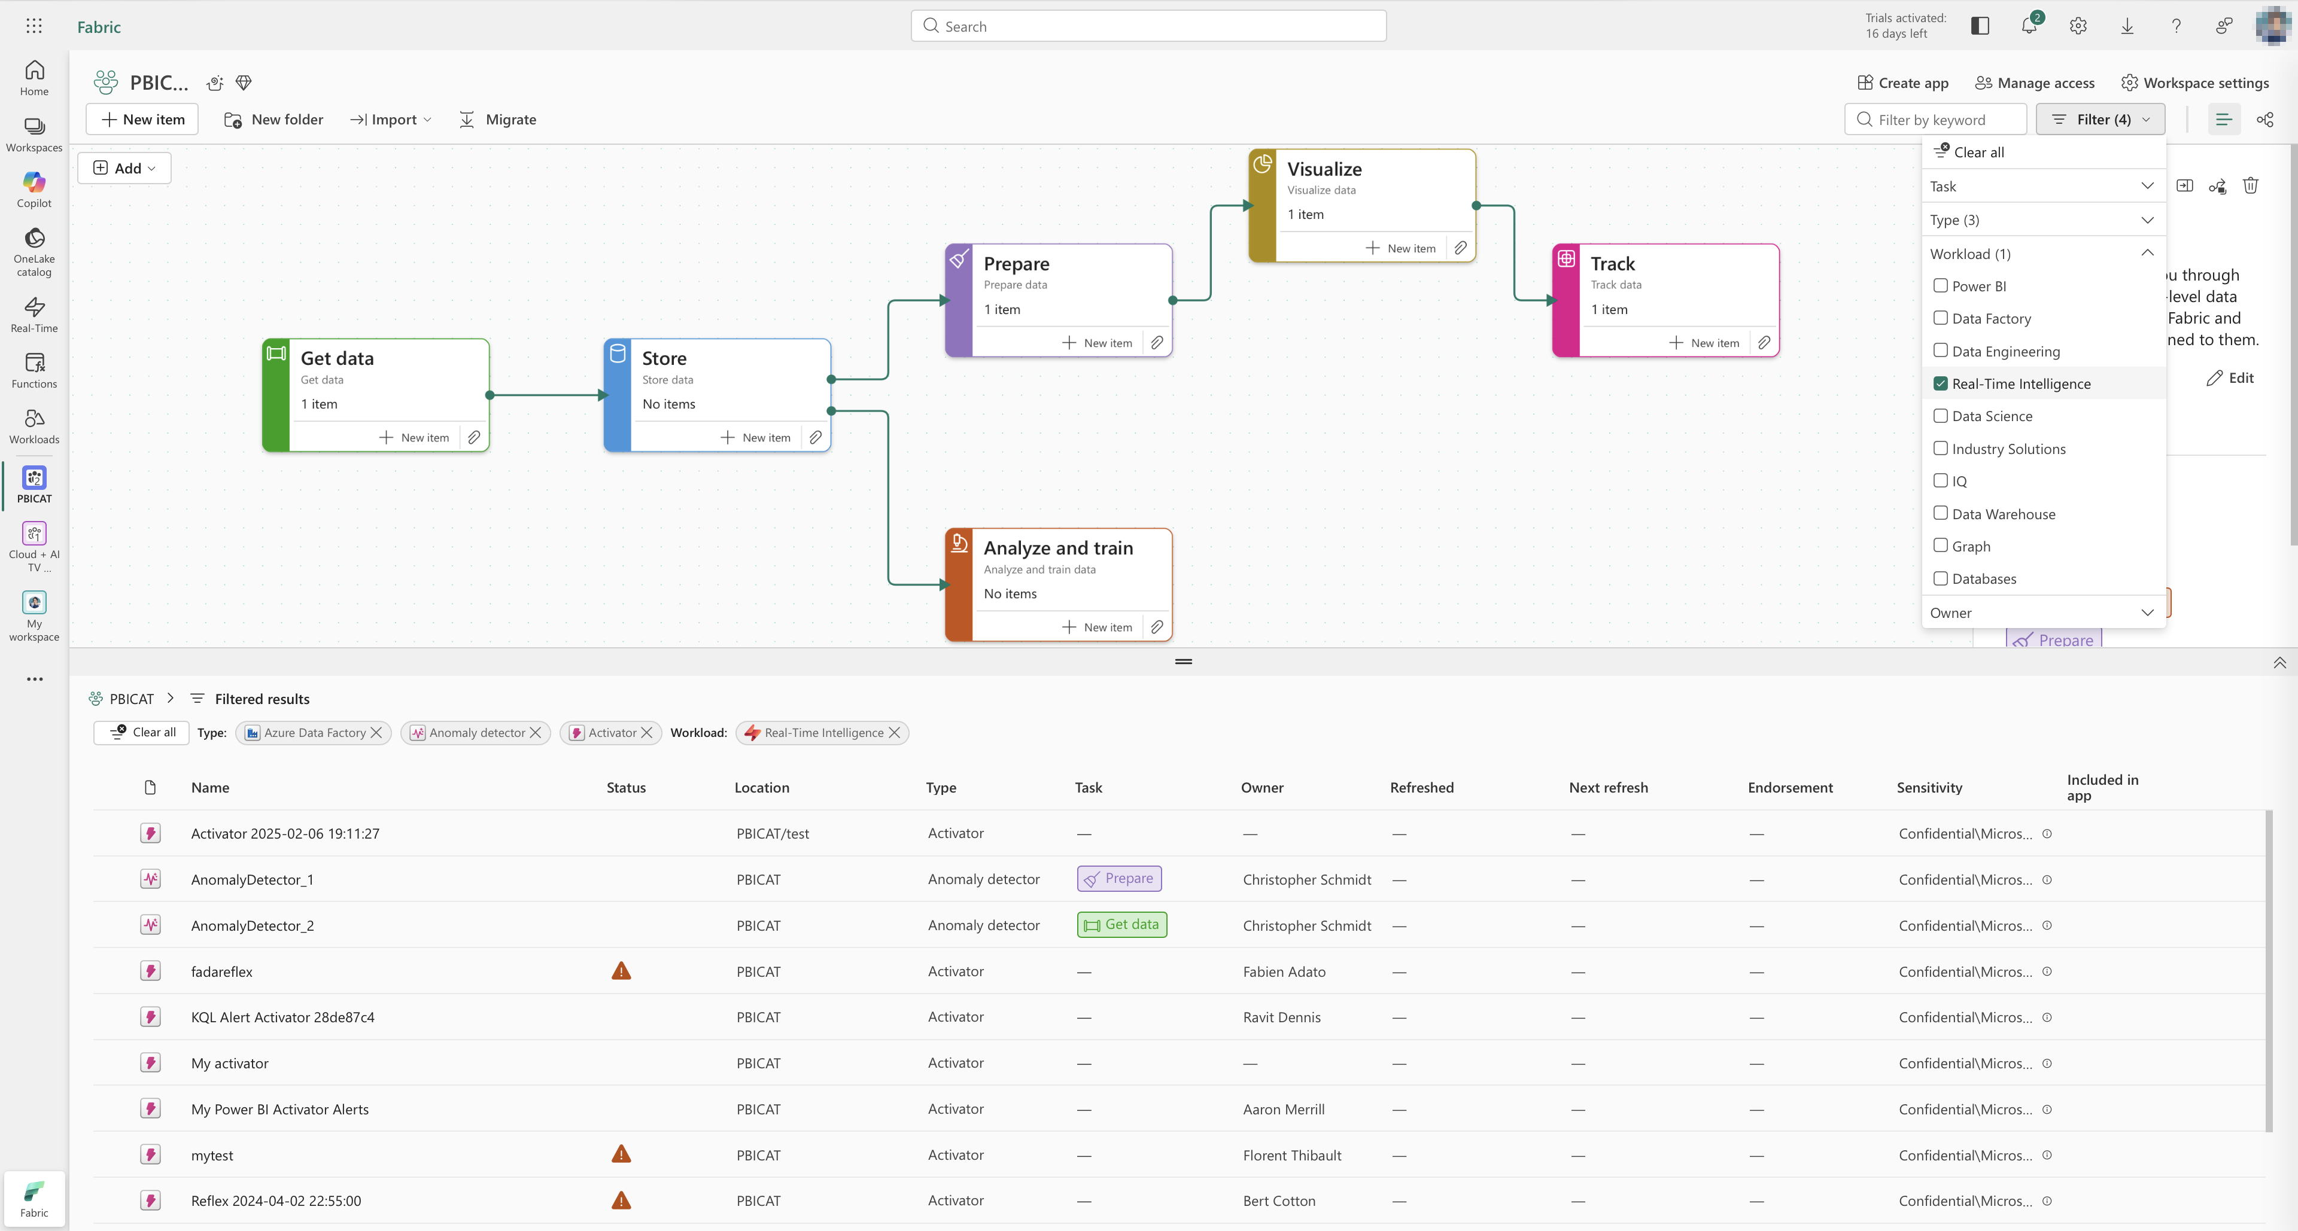Open Manage access

pos(2035,83)
